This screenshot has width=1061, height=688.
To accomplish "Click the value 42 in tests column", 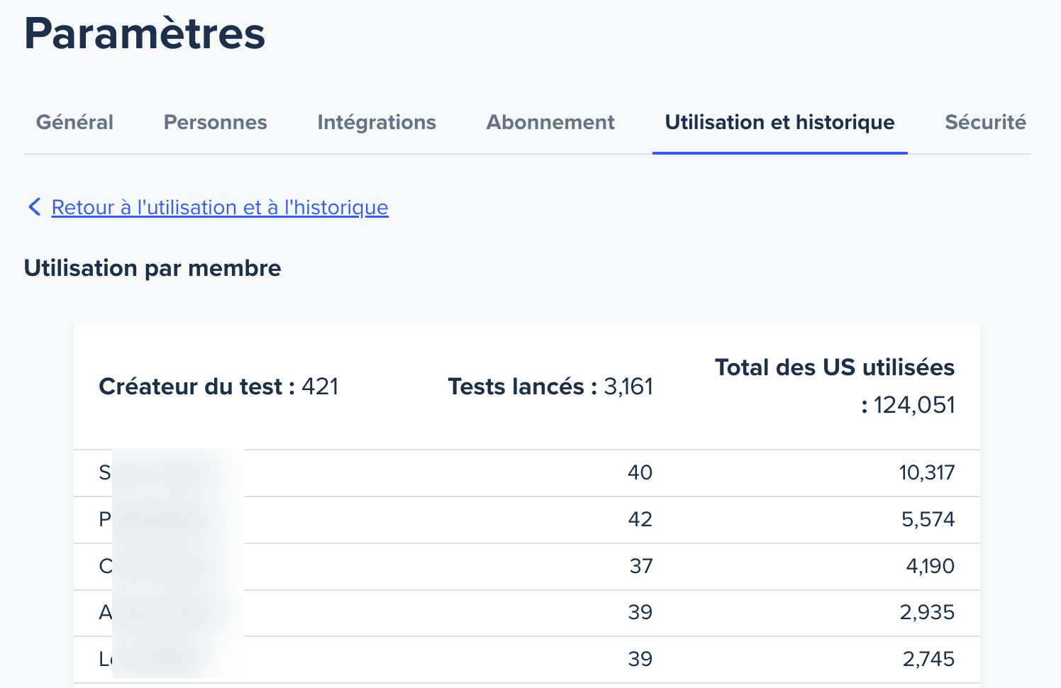I will 640,519.
